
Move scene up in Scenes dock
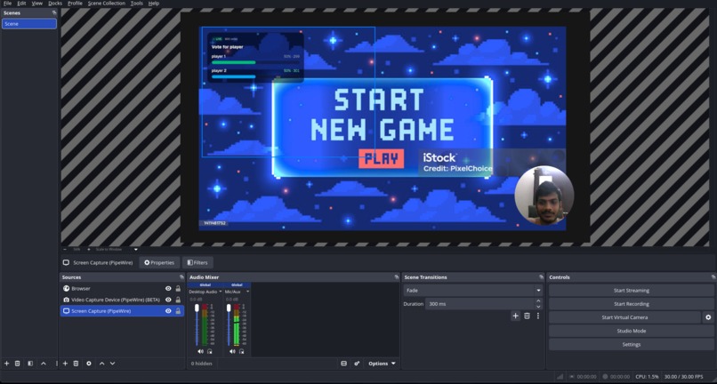(x=44, y=364)
